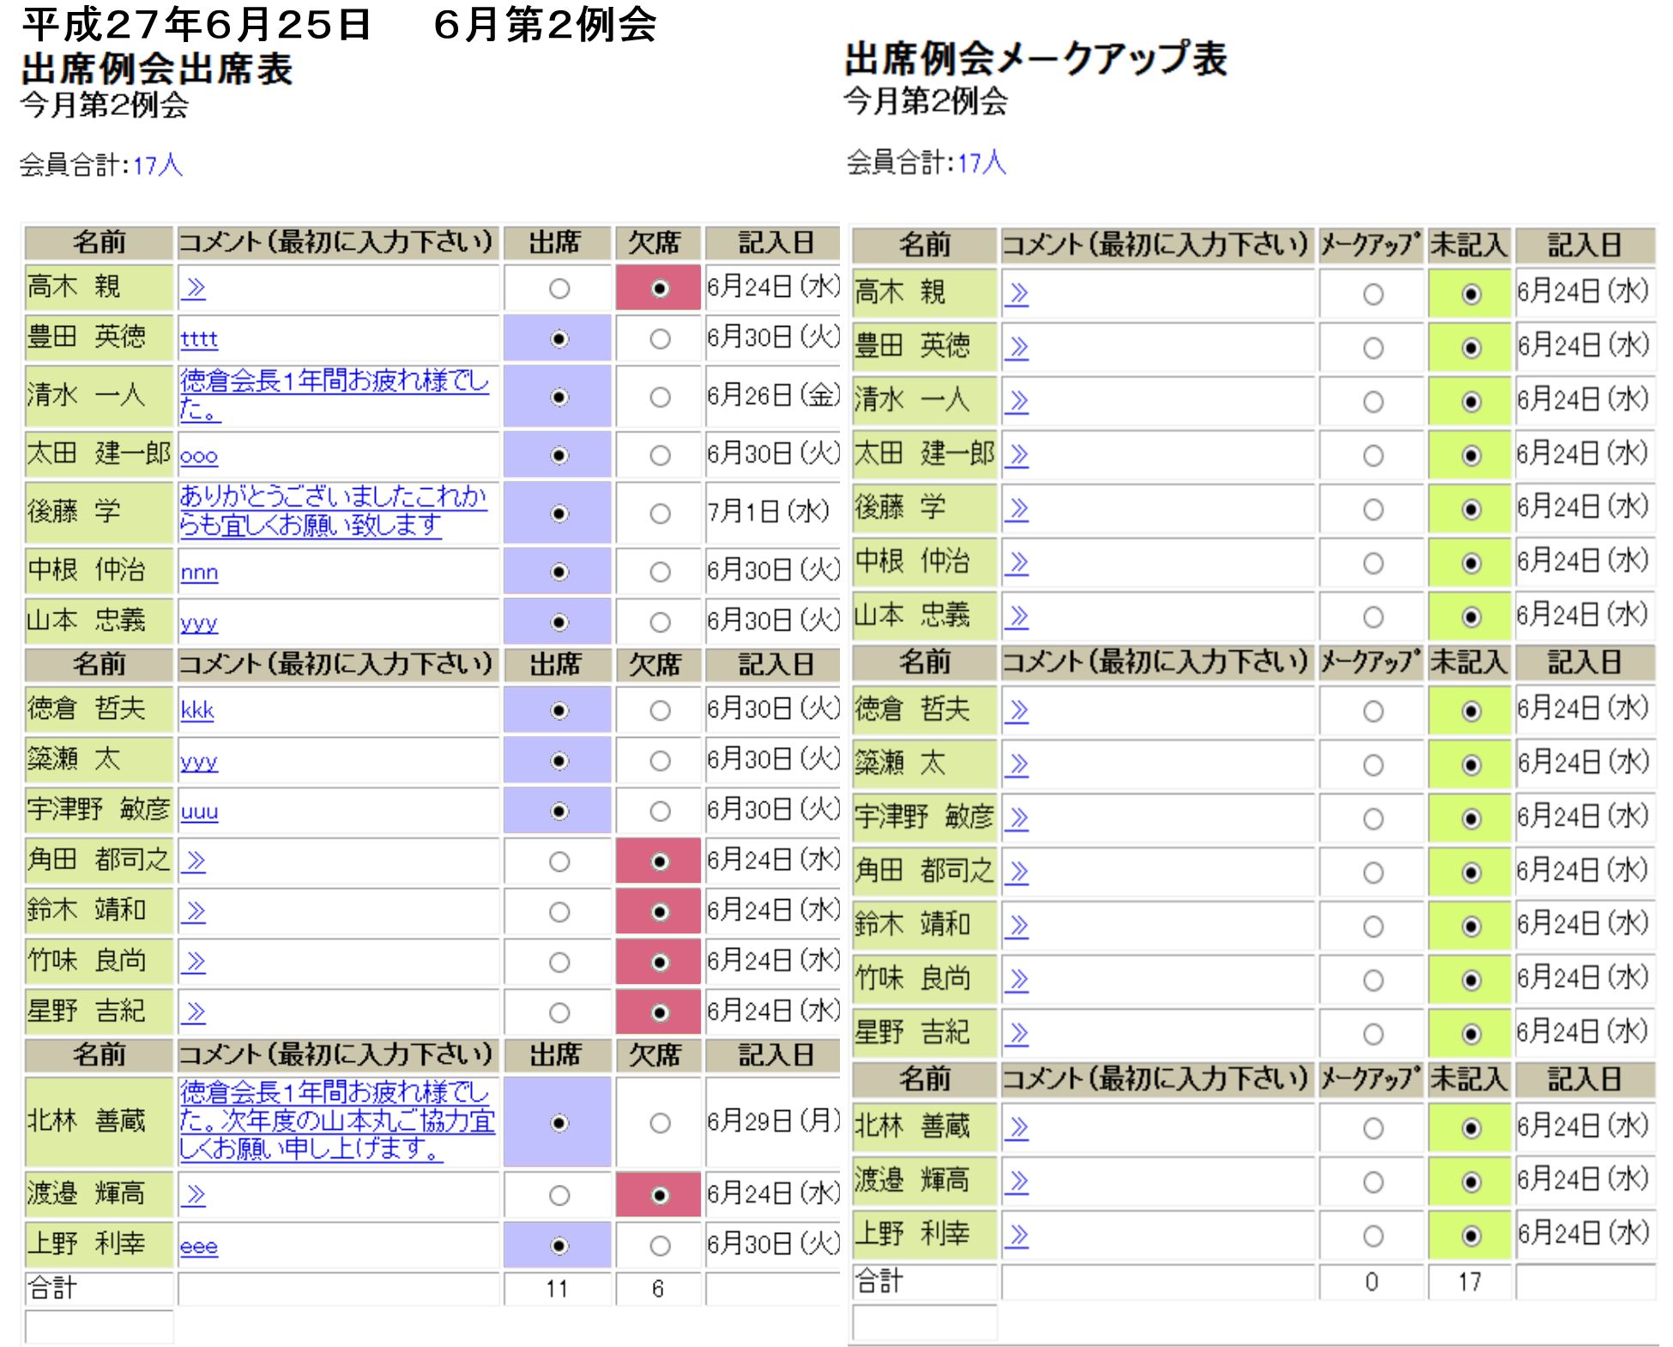1673x1347 pixels.
Task: Click date 6月26日 (金) for 清水 一人
Action: [x=773, y=396]
